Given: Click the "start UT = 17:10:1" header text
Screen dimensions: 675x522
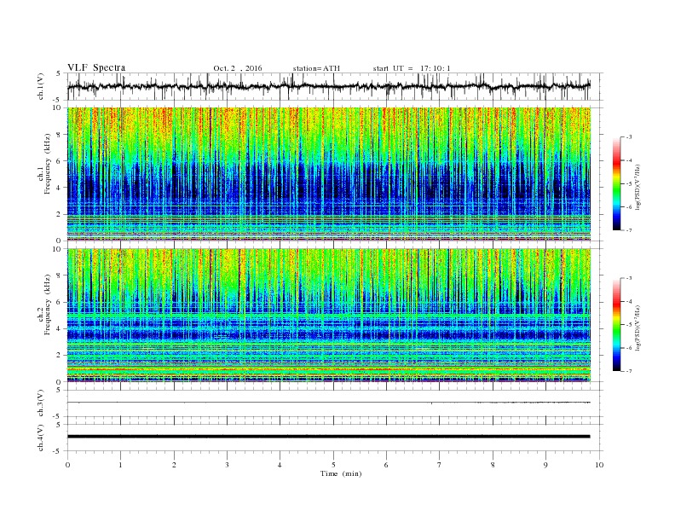Looking at the screenshot, I should 412,68.
